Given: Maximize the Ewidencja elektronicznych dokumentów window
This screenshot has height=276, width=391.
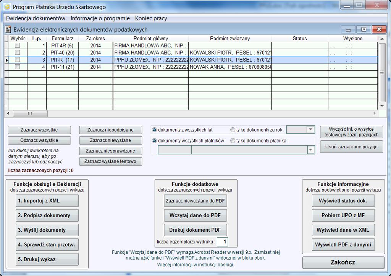Looking at the screenshot, I should [364, 29].
